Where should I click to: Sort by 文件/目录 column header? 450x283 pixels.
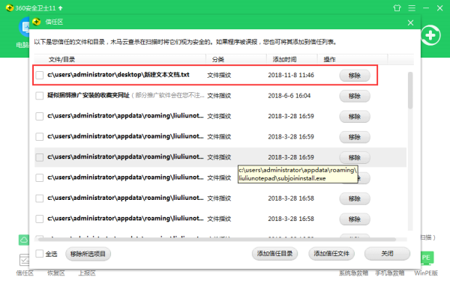point(120,59)
